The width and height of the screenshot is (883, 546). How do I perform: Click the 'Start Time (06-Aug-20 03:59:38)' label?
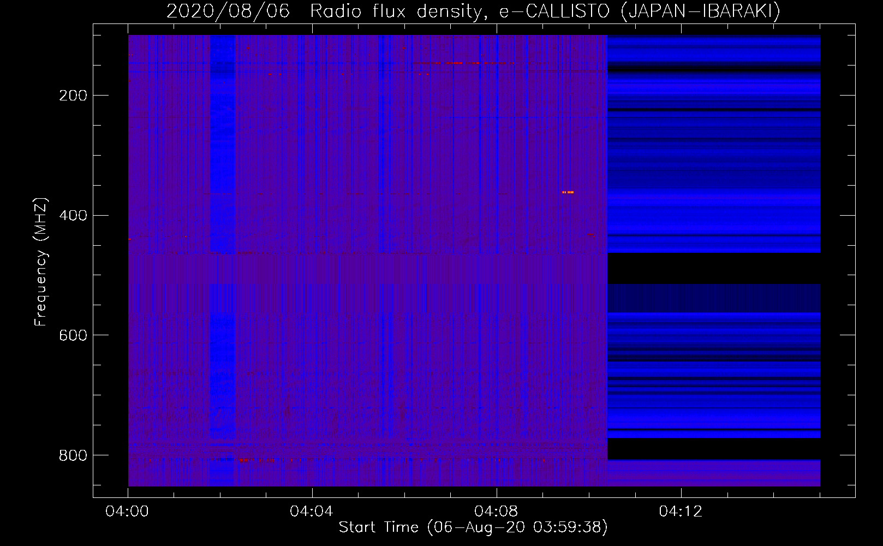pyautogui.click(x=473, y=527)
